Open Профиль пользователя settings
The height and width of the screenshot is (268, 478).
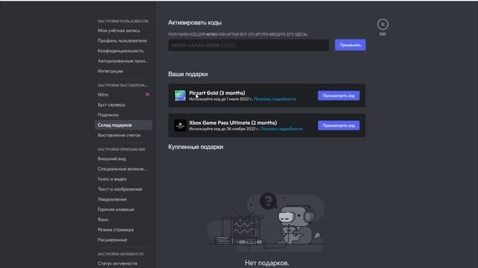[x=123, y=40]
